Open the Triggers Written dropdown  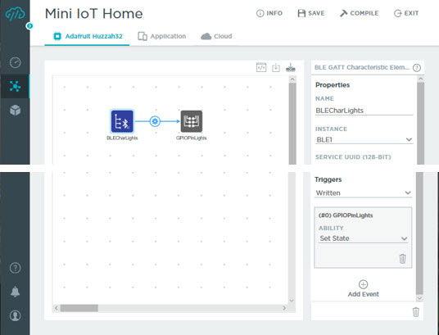coord(363,193)
